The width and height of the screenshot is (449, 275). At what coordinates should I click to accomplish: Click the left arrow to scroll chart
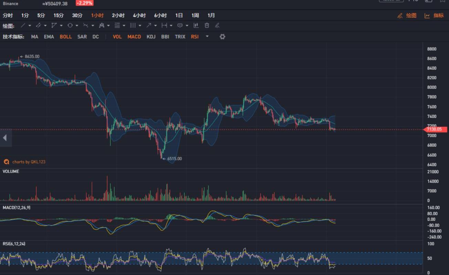tap(5, 138)
